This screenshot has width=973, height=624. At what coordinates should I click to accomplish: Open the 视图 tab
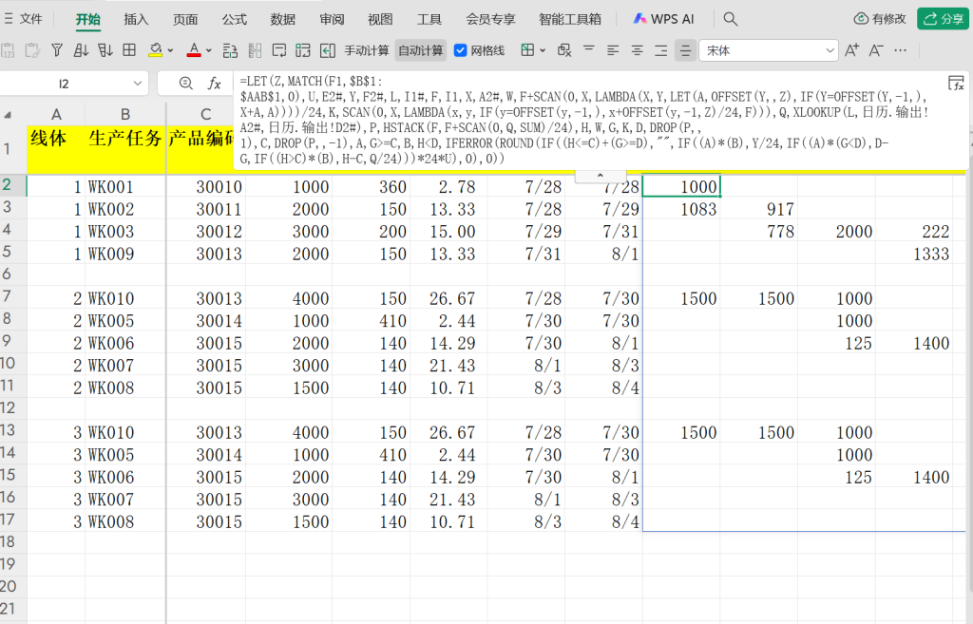coord(380,19)
